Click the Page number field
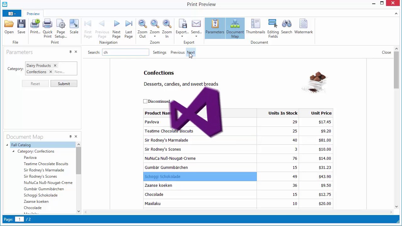Image resolution: width=402 pixels, height=226 pixels. (19, 219)
